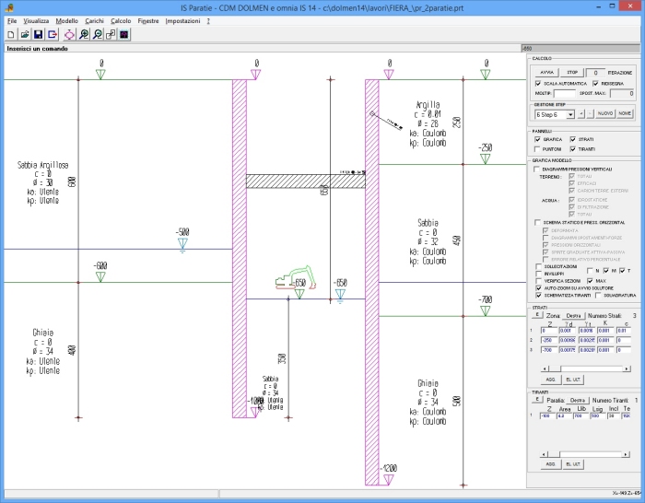
Task: Select the blue water table marker at -650
Action: tap(340, 296)
